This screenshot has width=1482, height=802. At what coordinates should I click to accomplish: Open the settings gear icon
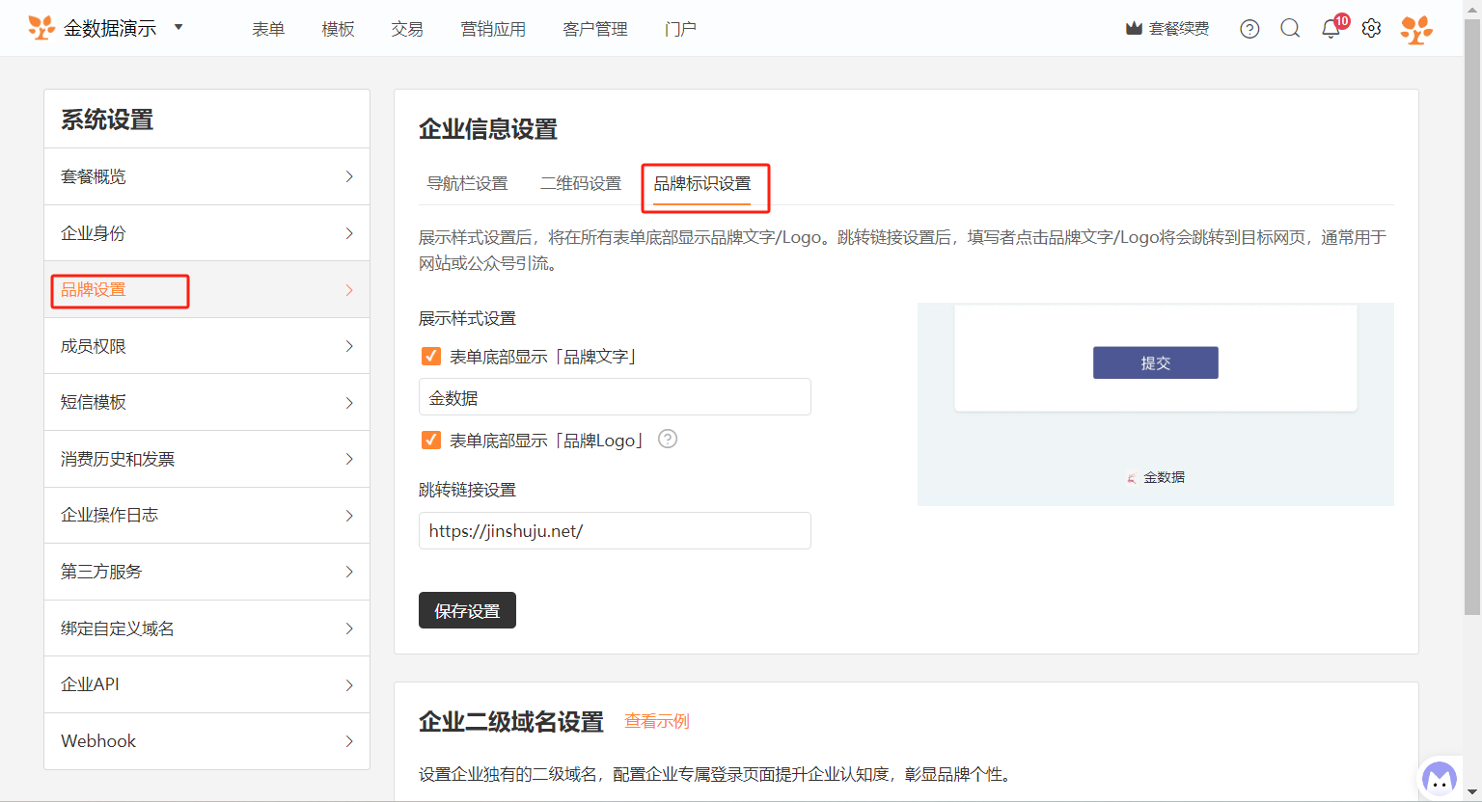pyautogui.click(x=1371, y=29)
